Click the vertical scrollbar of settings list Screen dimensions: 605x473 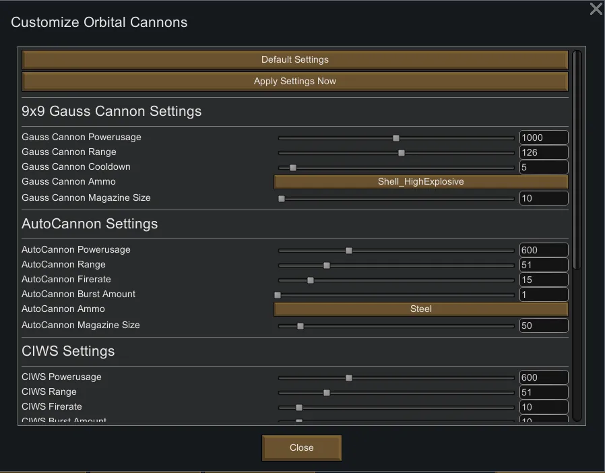577,162
